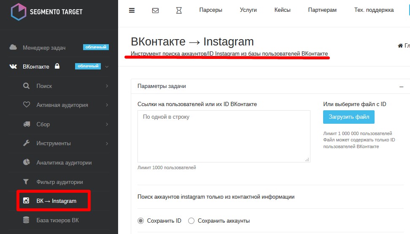Open Тех. поддержка in top menu
Image resolution: width=410 pixels, height=234 pixels.
coord(374,10)
